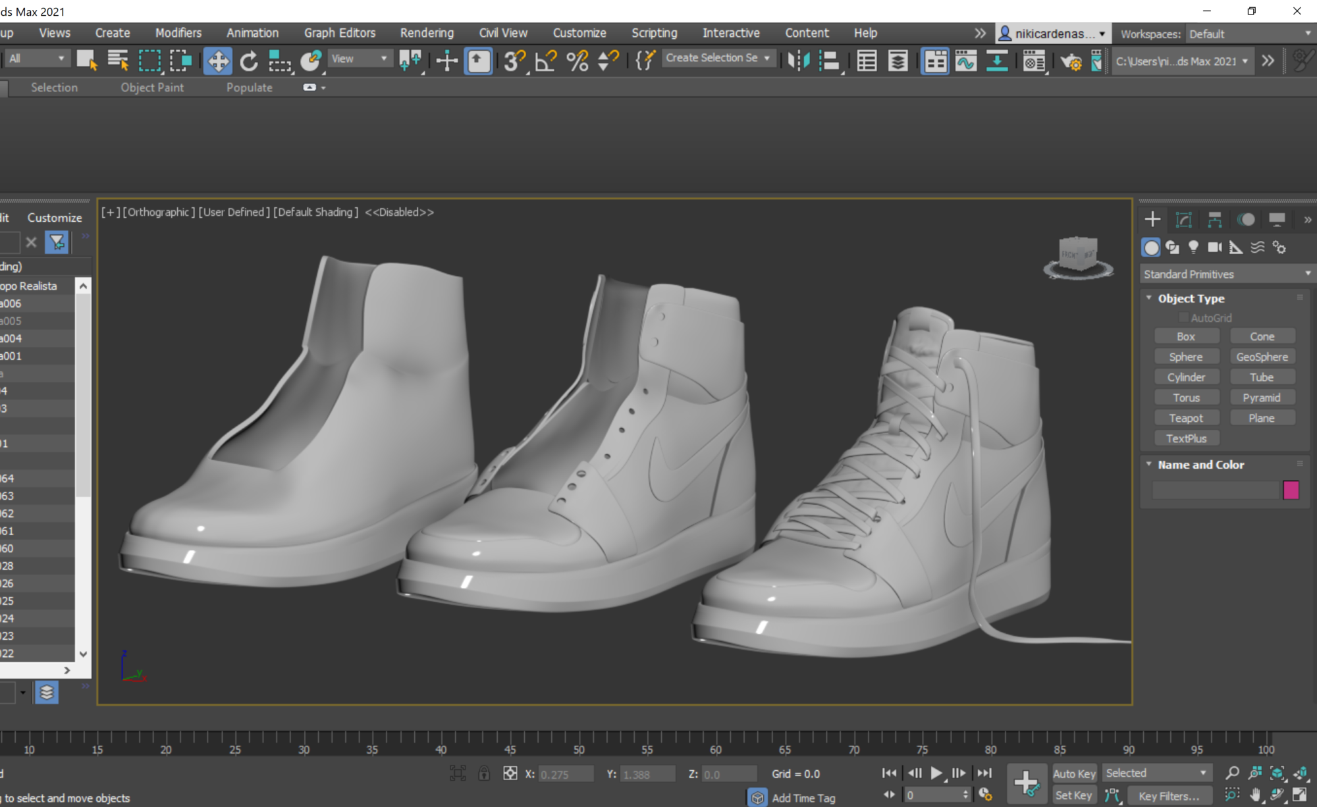Switch to Lights category in Create panel
This screenshot has height=807, width=1317.
(1193, 247)
